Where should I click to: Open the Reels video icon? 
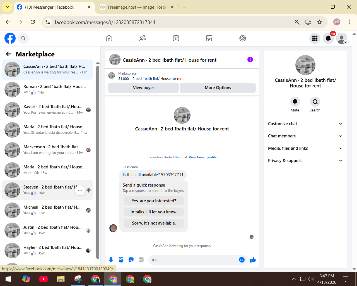point(176,38)
